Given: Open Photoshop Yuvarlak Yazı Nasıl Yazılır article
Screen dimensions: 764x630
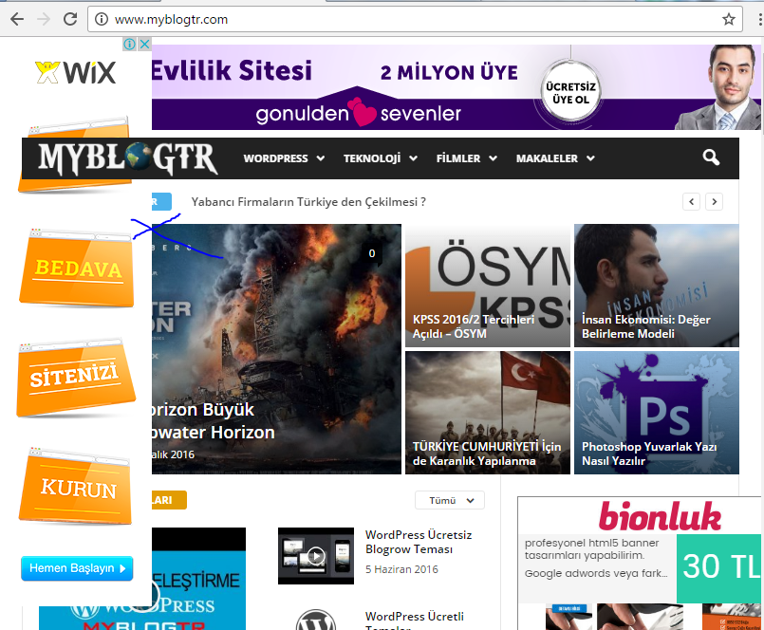Looking at the screenshot, I should point(657,413).
